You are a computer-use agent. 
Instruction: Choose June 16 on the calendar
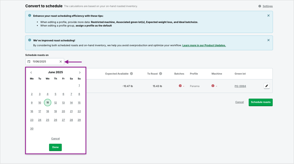[32, 111]
